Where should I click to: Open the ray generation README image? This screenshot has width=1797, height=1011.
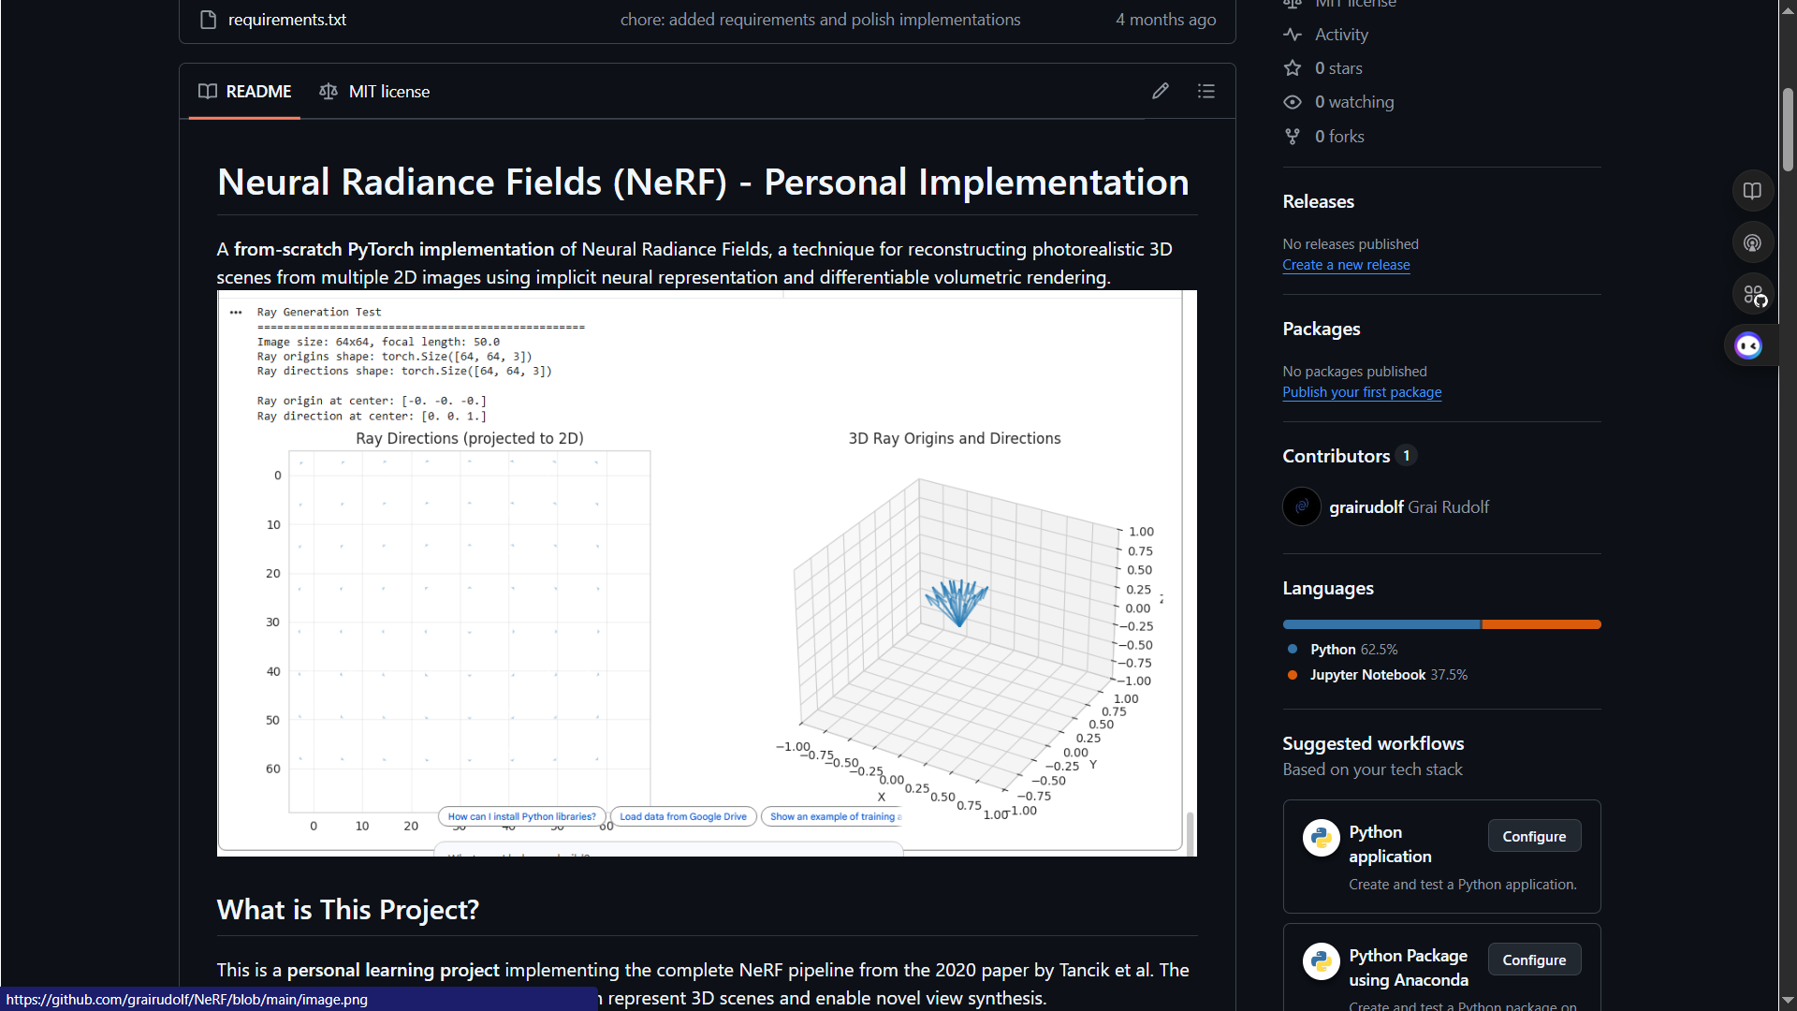707,573
